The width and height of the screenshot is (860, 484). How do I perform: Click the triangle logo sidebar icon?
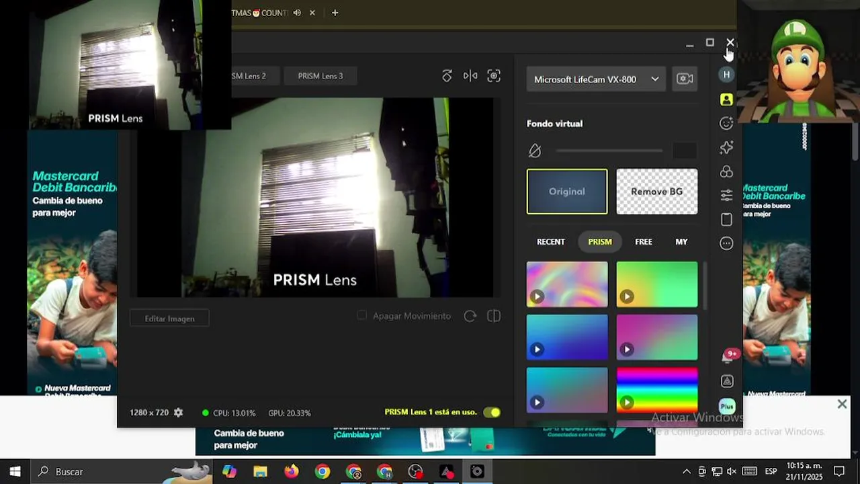click(727, 381)
